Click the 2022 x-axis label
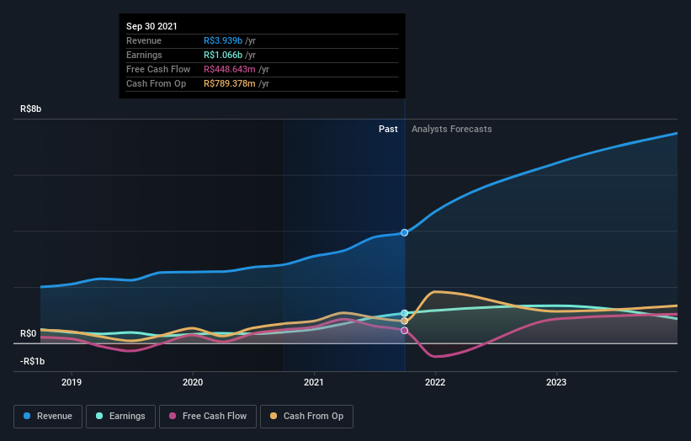 click(x=435, y=382)
